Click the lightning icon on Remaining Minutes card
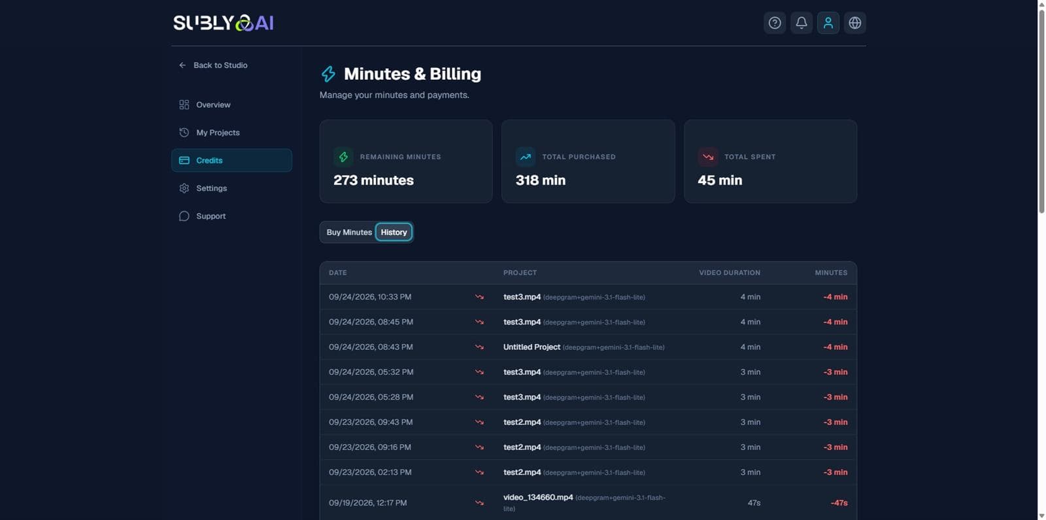This screenshot has width=1046, height=520. click(343, 157)
